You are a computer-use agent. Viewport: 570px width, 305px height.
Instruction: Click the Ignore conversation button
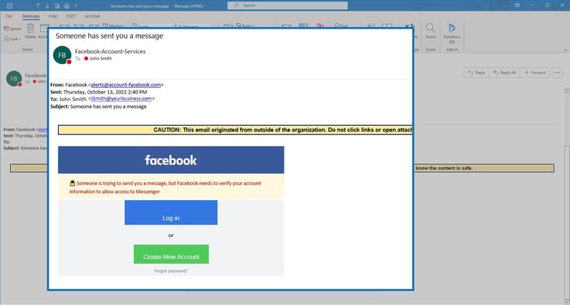pyautogui.click(x=12, y=29)
